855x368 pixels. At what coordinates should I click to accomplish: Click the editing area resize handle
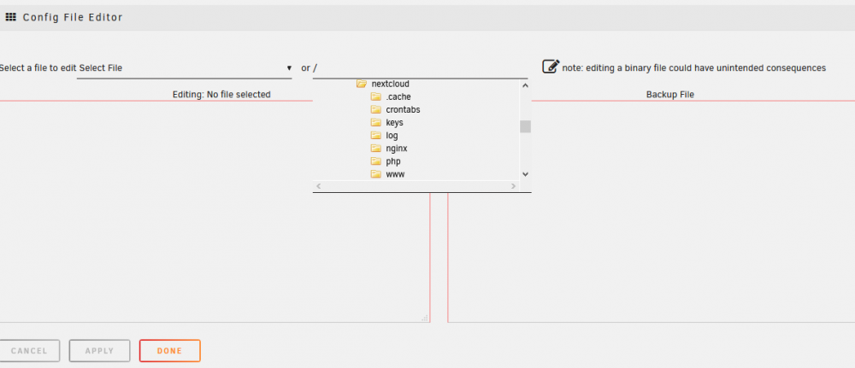[x=425, y=318]
